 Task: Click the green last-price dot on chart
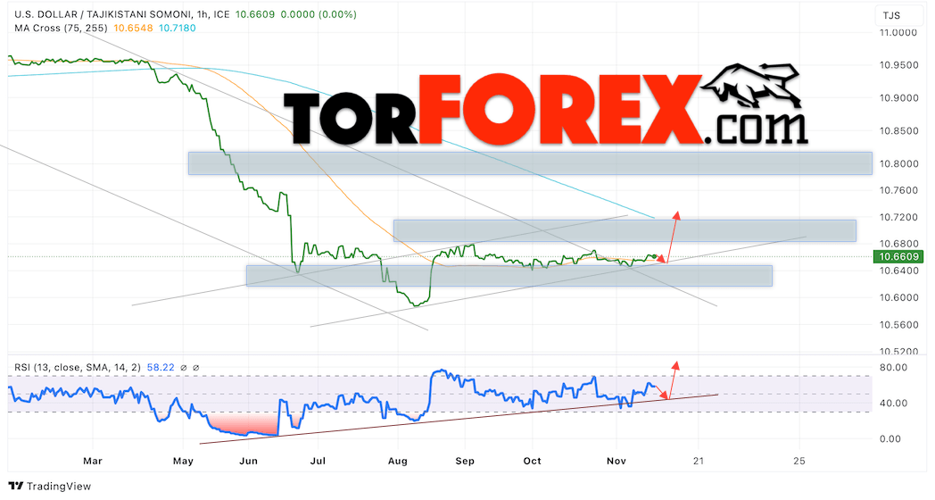coord(656,257)
